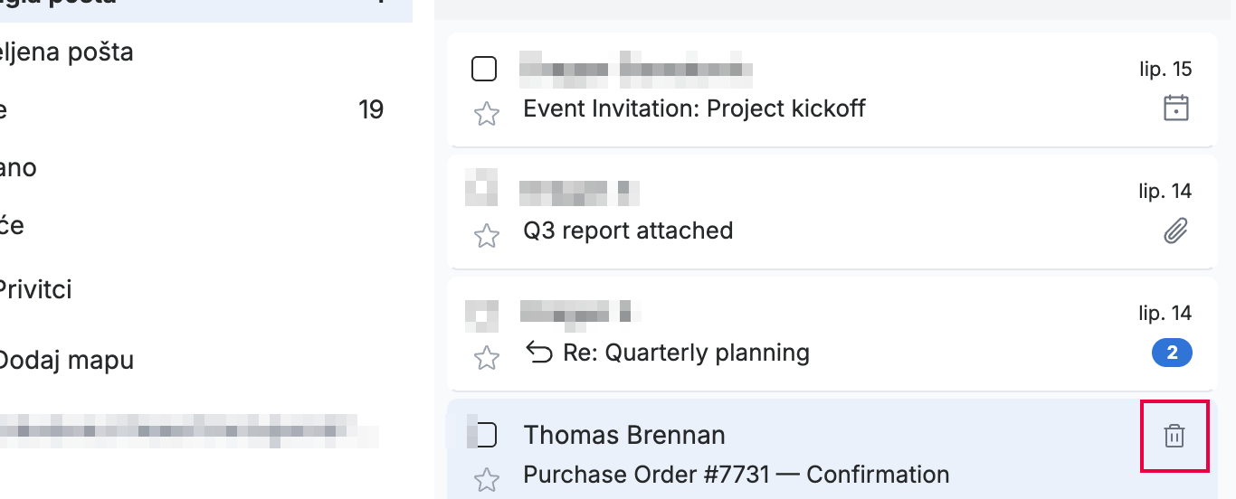Screen dimensions: 1236x499
Task: Click the reply arrow icon beside Quarterly planning
Action: point(538,353)
